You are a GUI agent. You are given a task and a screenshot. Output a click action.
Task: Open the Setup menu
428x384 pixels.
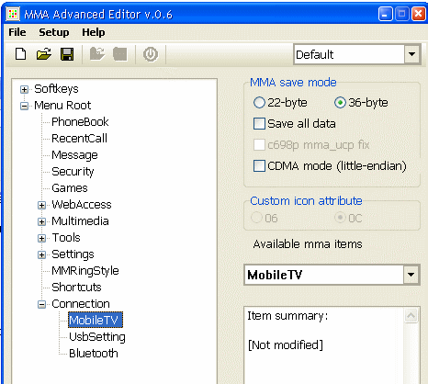pyautogui.click(x=54, y=32)
